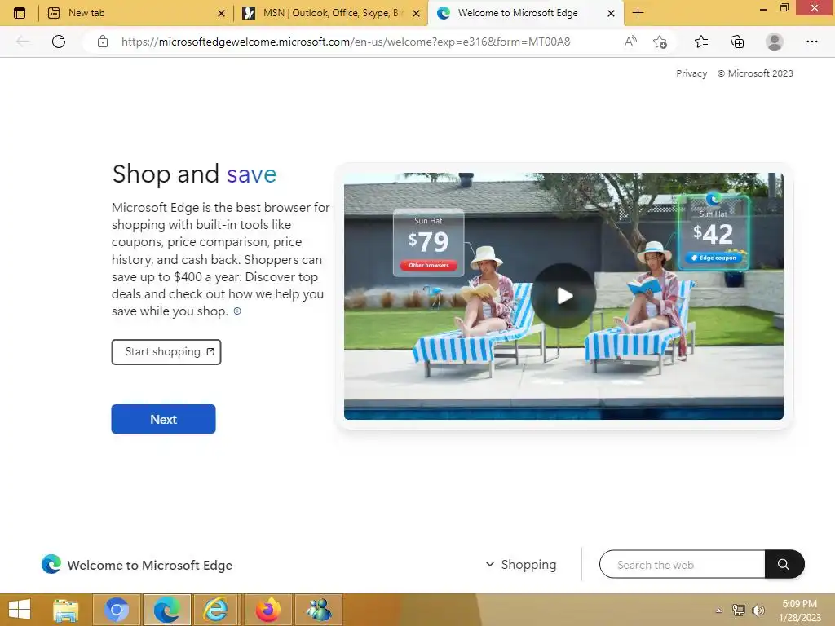Select the Welcome to Microsoft Edge tab

(526, 13)
